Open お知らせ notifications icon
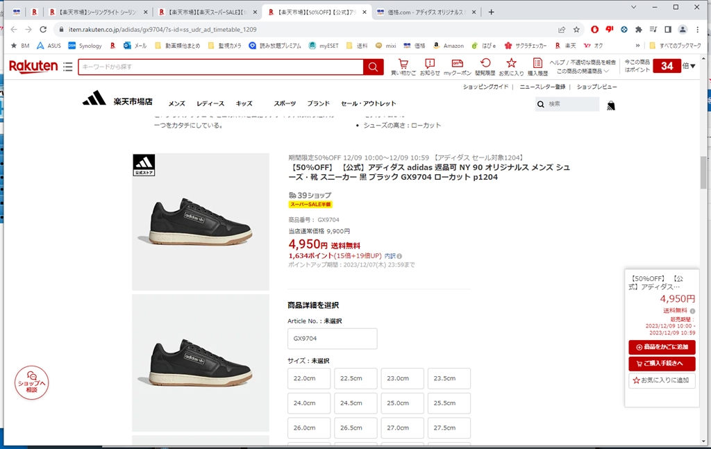Image resolution: width=711 pixels, height=449 pixels. [429, 67]
